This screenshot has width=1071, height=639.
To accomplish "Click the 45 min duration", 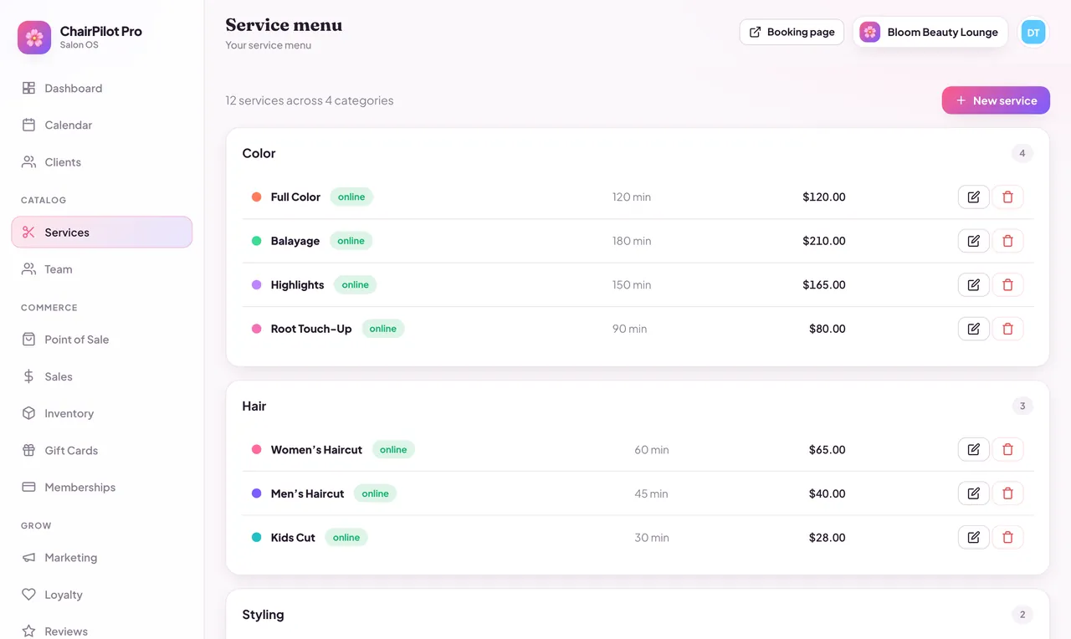I will [x=651, y=493].
